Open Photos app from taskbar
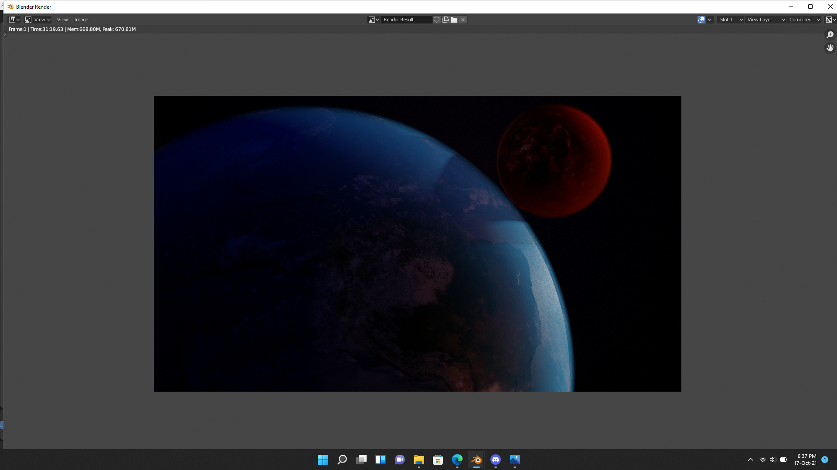This screenshot has width=837, height=470. (x=515, y=460)
